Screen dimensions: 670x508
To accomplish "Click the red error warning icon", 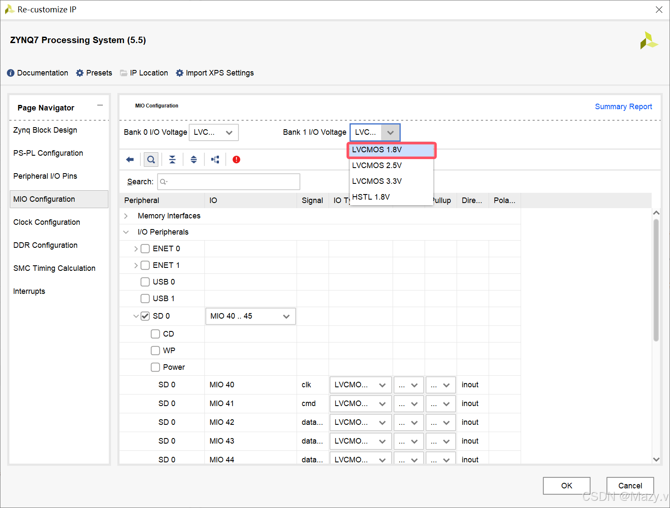I will click(x=236, y=160).
